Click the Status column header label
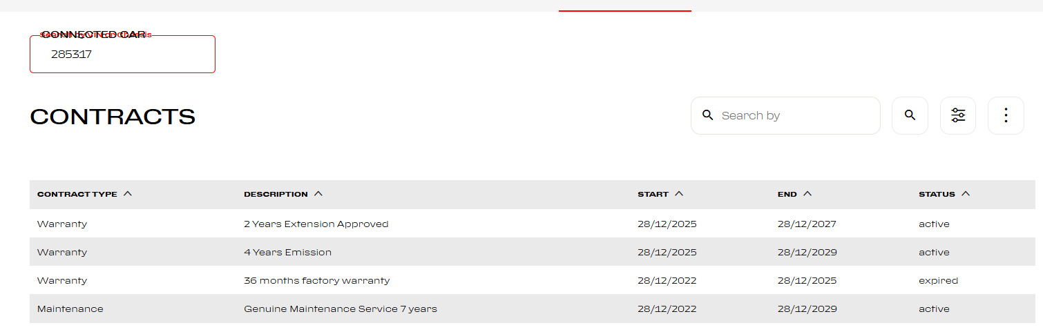 [x=937, y=195]
